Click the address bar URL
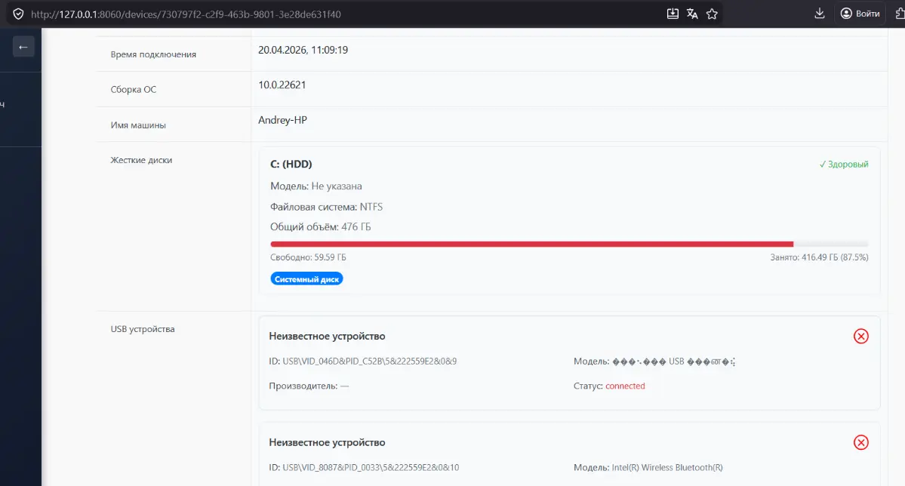 (186, 14)
